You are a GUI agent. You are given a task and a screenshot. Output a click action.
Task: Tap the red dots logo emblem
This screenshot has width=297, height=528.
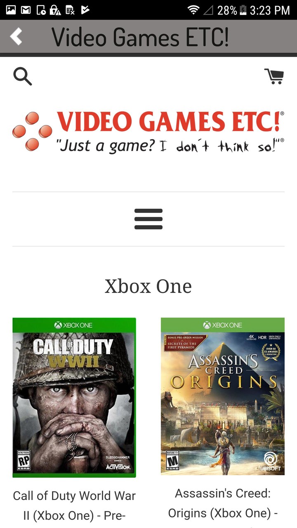pos(32,132)
